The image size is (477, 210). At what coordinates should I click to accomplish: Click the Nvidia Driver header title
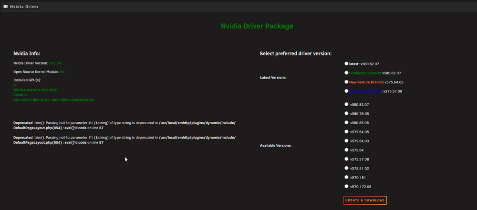point(24,6)
